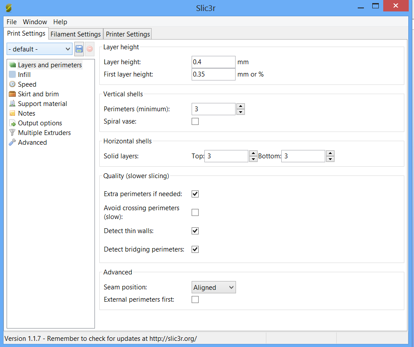
Task: Switch to the Filament Settings tab
Action: point(76,34)
